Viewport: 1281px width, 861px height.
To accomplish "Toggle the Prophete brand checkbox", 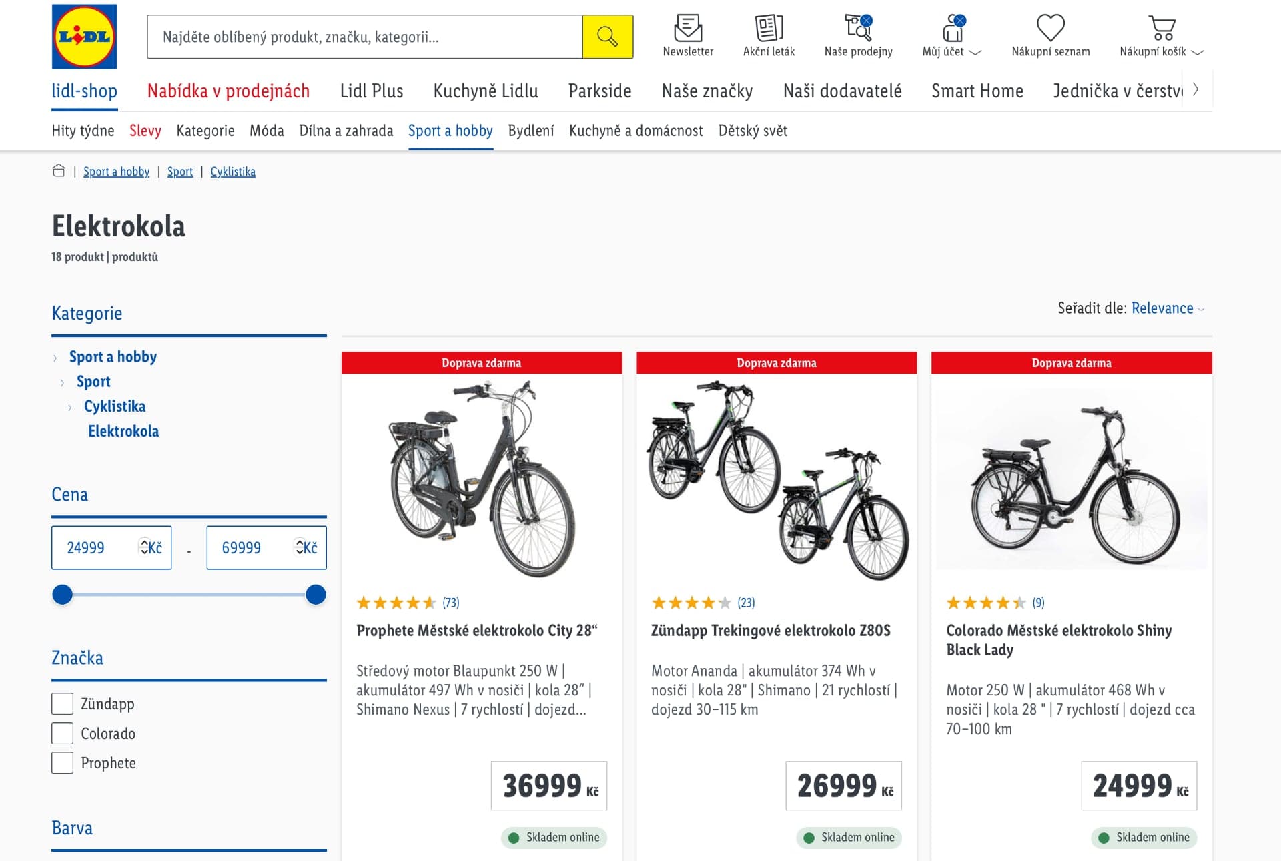I will click(x=62, y=762).
